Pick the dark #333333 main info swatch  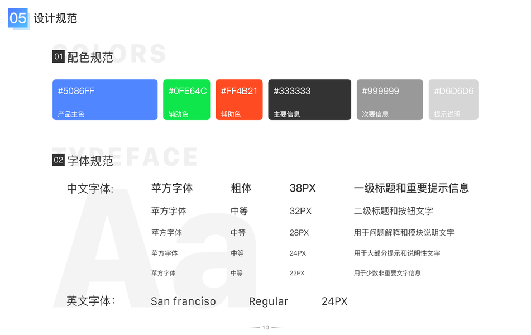point(309,99)
